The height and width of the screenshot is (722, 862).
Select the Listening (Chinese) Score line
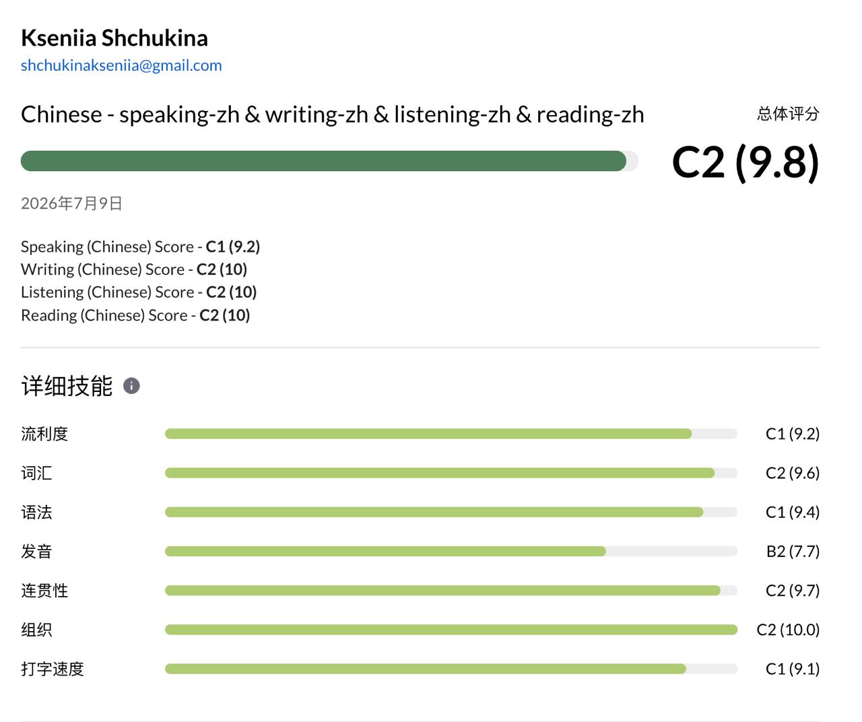(139, 292)
